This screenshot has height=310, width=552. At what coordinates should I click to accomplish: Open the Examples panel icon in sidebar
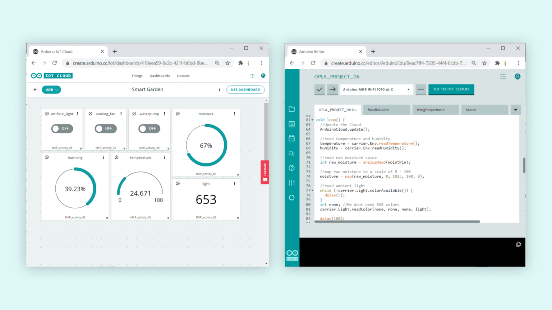click(x=291, y=124)
